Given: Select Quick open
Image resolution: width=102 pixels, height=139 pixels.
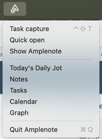Looking at the screenshot, I should click(x=51, y=40).
